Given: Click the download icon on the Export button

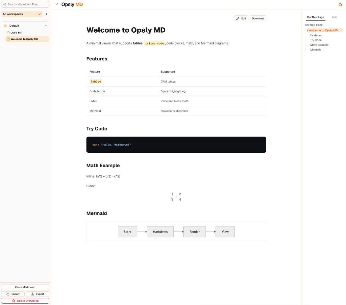Looking at the screenshot, I should [32, 294].
